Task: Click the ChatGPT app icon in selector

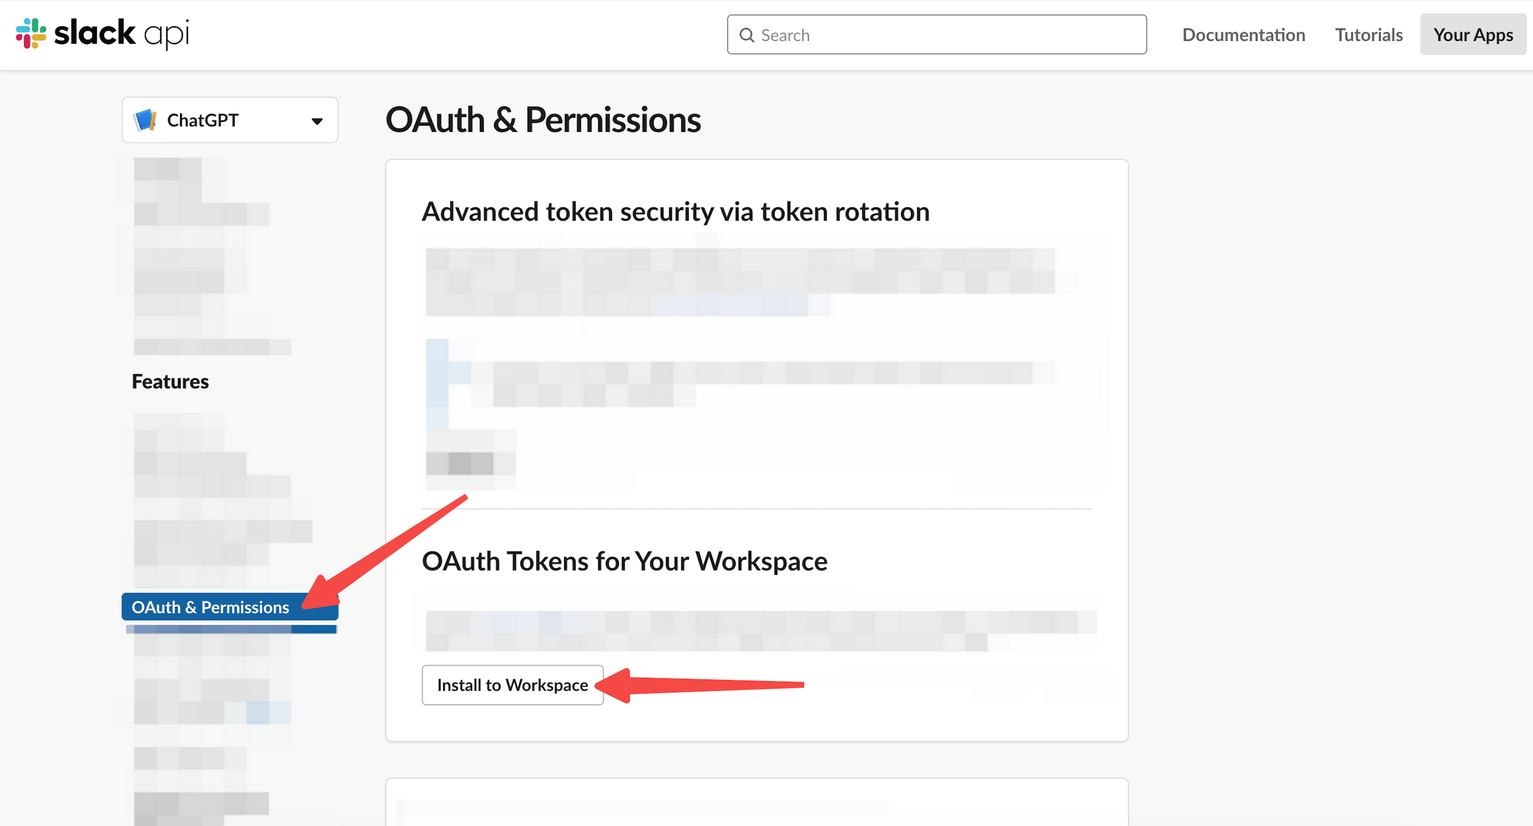Action: coord(144,120)
